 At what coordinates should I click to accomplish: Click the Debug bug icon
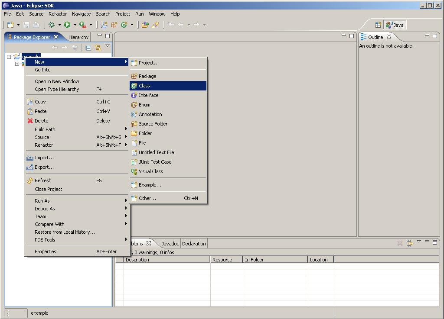pos(52,25)
